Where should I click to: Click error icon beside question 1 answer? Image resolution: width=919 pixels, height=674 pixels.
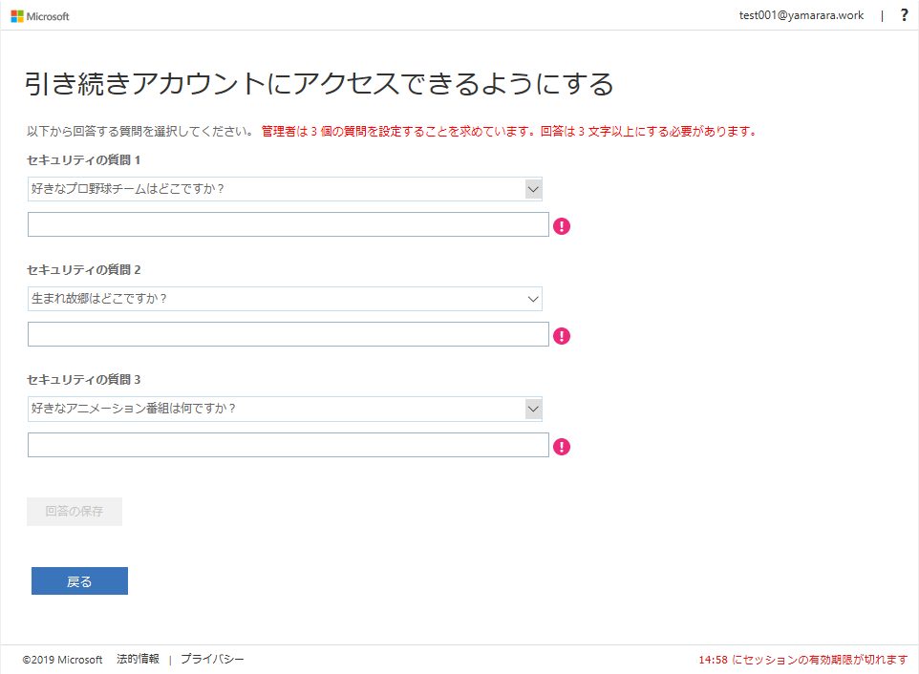pos(562,226)
